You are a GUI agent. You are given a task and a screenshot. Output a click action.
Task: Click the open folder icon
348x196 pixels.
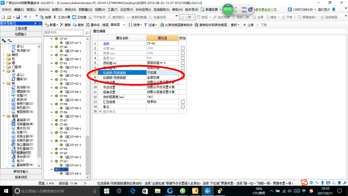tap(9, 17)
